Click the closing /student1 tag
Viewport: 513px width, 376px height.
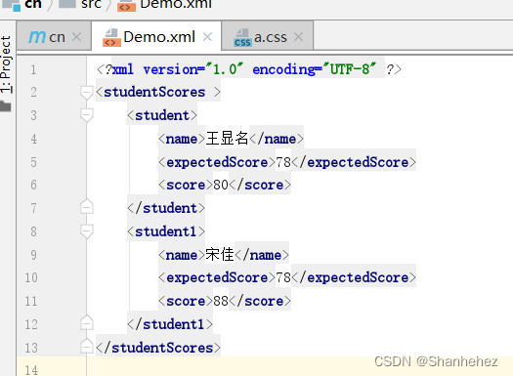pyautogui.click(x=170, y=324)
